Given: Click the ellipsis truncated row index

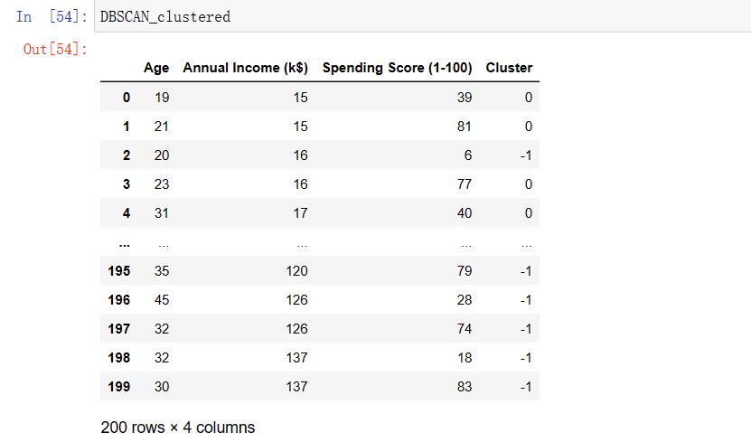Looking at the screenshot, I should click(125, 244).
